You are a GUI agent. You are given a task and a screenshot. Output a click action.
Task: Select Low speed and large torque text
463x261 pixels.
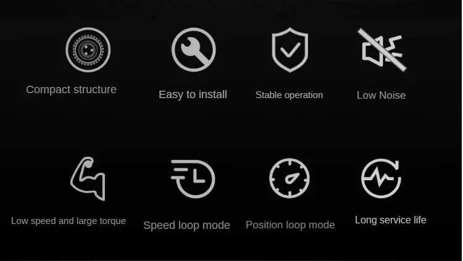tap(69, 221)
